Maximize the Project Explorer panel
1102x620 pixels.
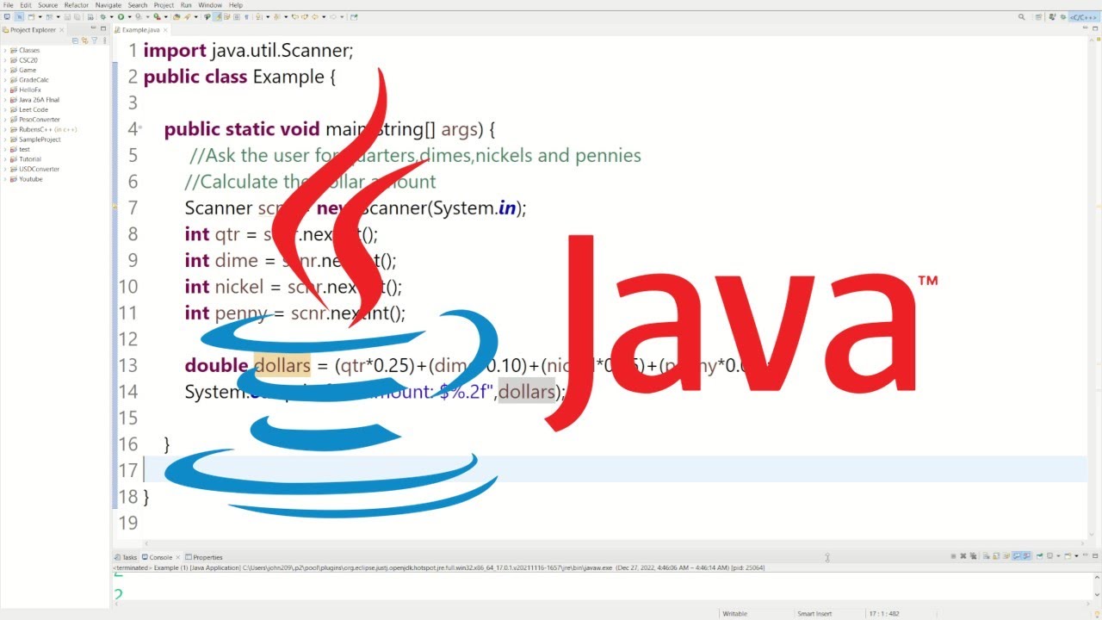103,28
